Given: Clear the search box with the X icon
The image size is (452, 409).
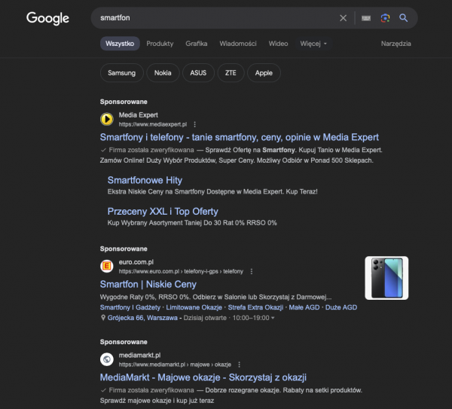Looking at the screenshot, I should [x=343, y=18].
